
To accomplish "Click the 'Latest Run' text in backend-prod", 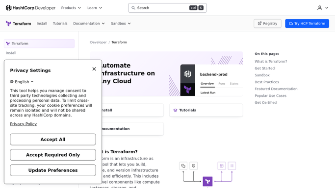I will [x=208, y=93].
